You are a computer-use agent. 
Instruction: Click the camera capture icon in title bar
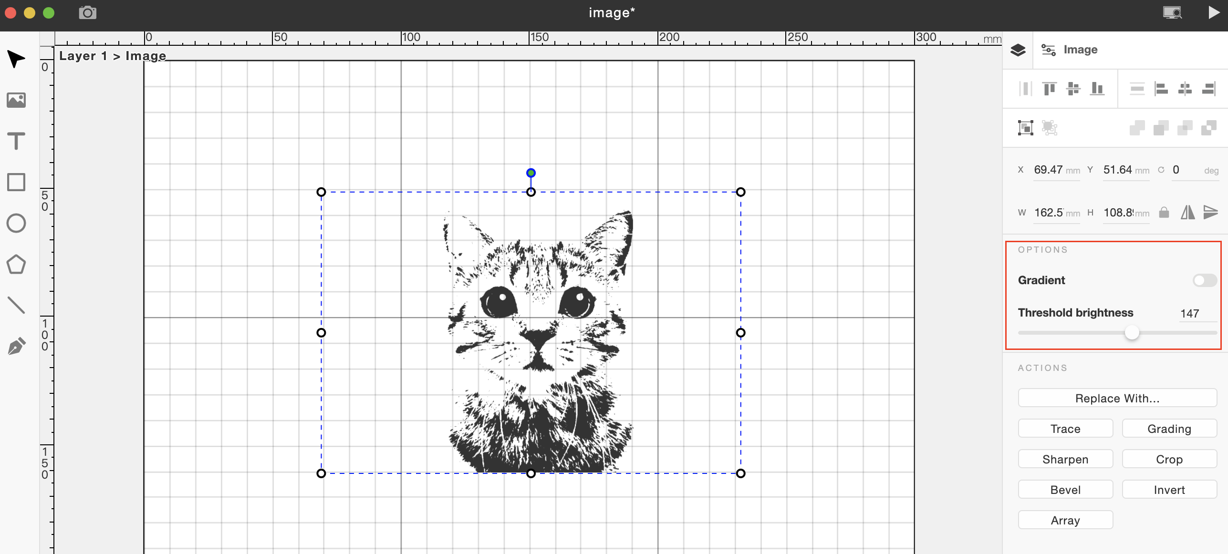87,12
